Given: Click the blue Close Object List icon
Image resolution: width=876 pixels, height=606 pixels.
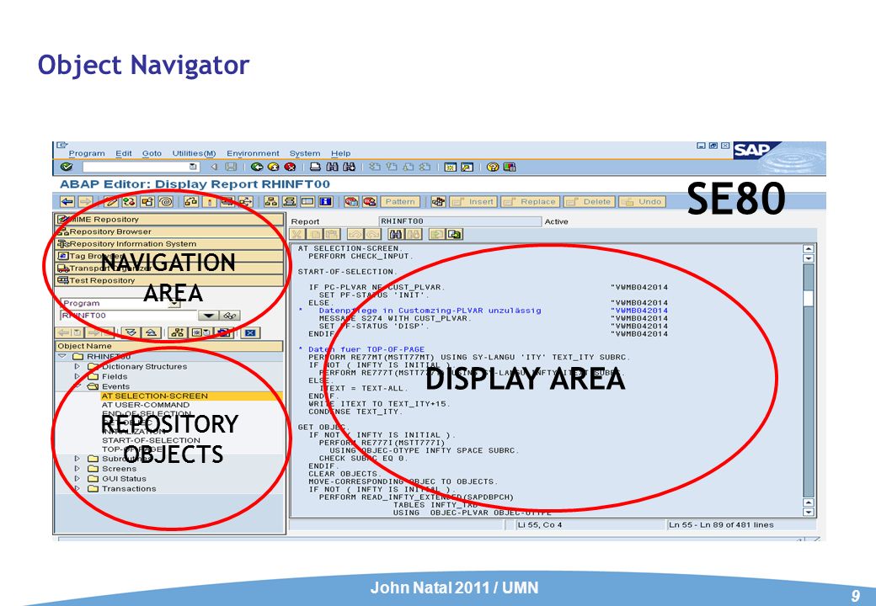Looking at the screenshot, I should tap(249, 332).
